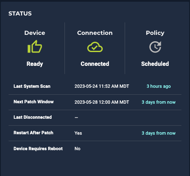Click the 2023-05-28 12:00 AM MDT timestamp

[x=102, y=102]
